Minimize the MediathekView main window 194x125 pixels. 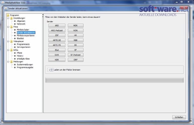tap(177, 2)
